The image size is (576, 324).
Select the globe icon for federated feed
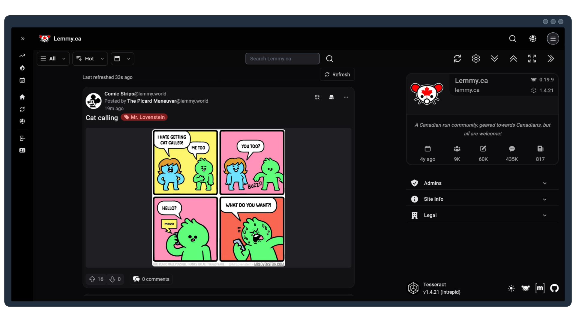pos(22,121)
